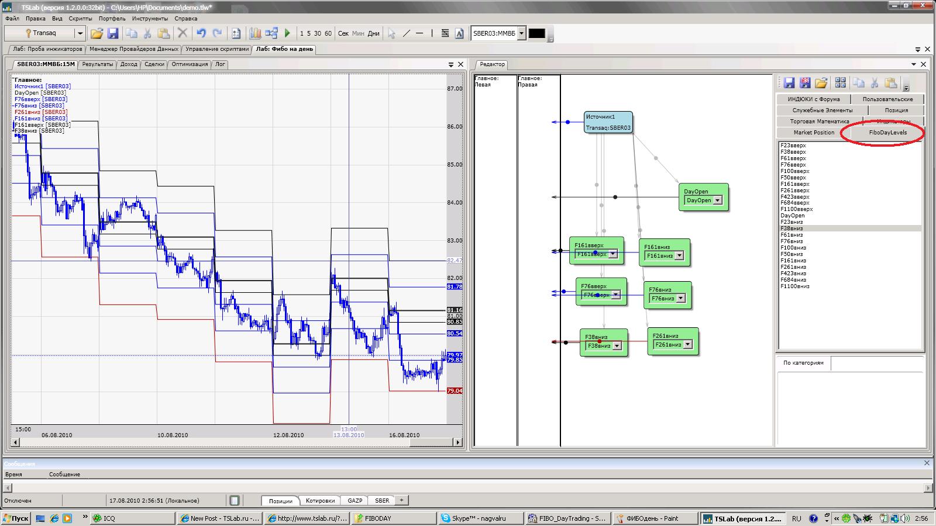936x526 pixels.
Task: Click the bar chart icon in main toolbar
Action: point(255,33)
